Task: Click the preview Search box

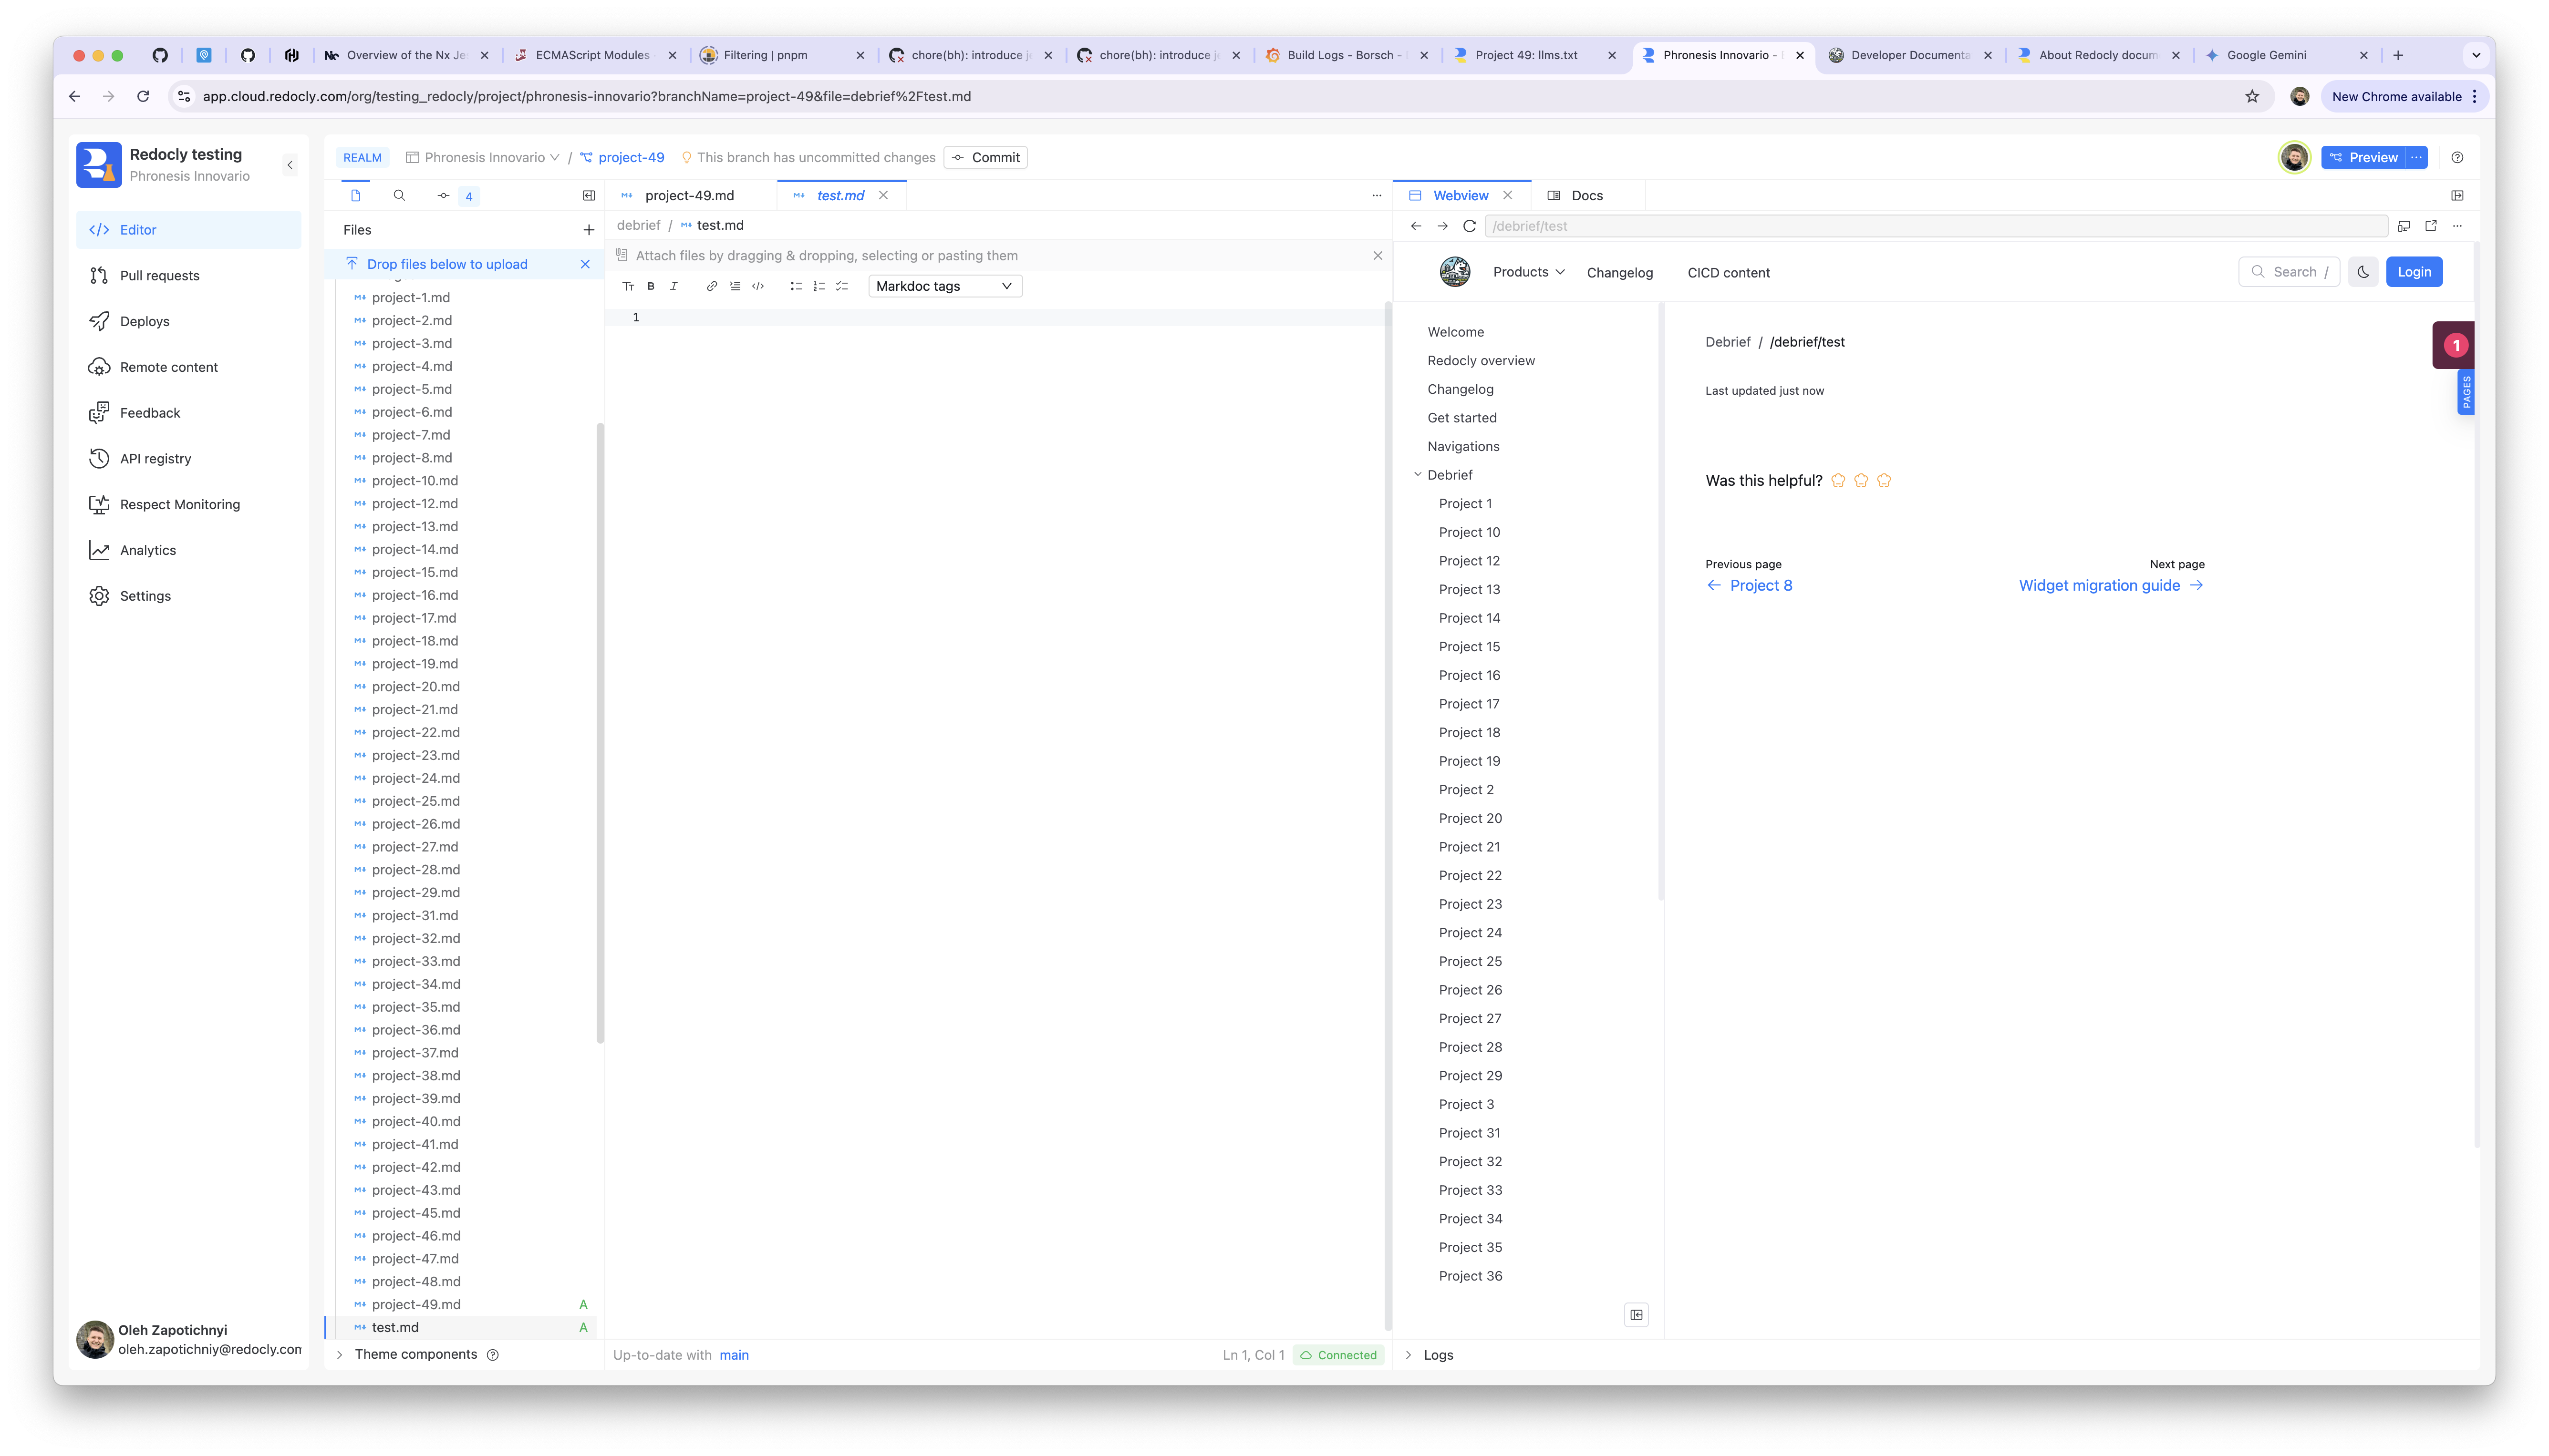Action: click(x=2289, y=272)
